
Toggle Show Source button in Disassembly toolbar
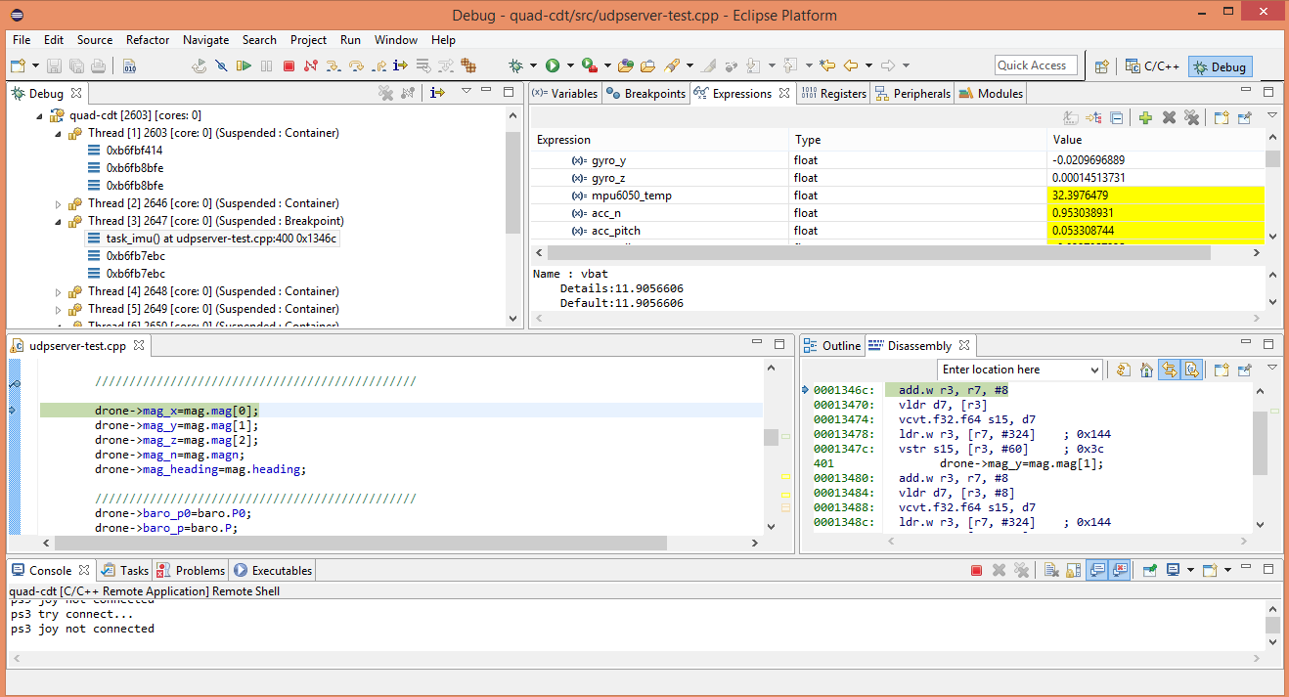[x=1191, y=370]
